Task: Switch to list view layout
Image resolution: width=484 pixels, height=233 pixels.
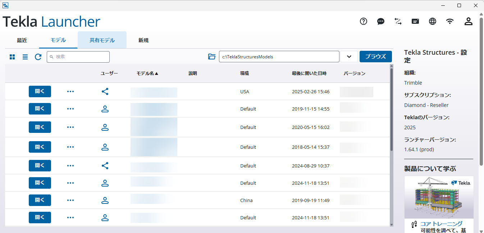Action: [25, 57]
